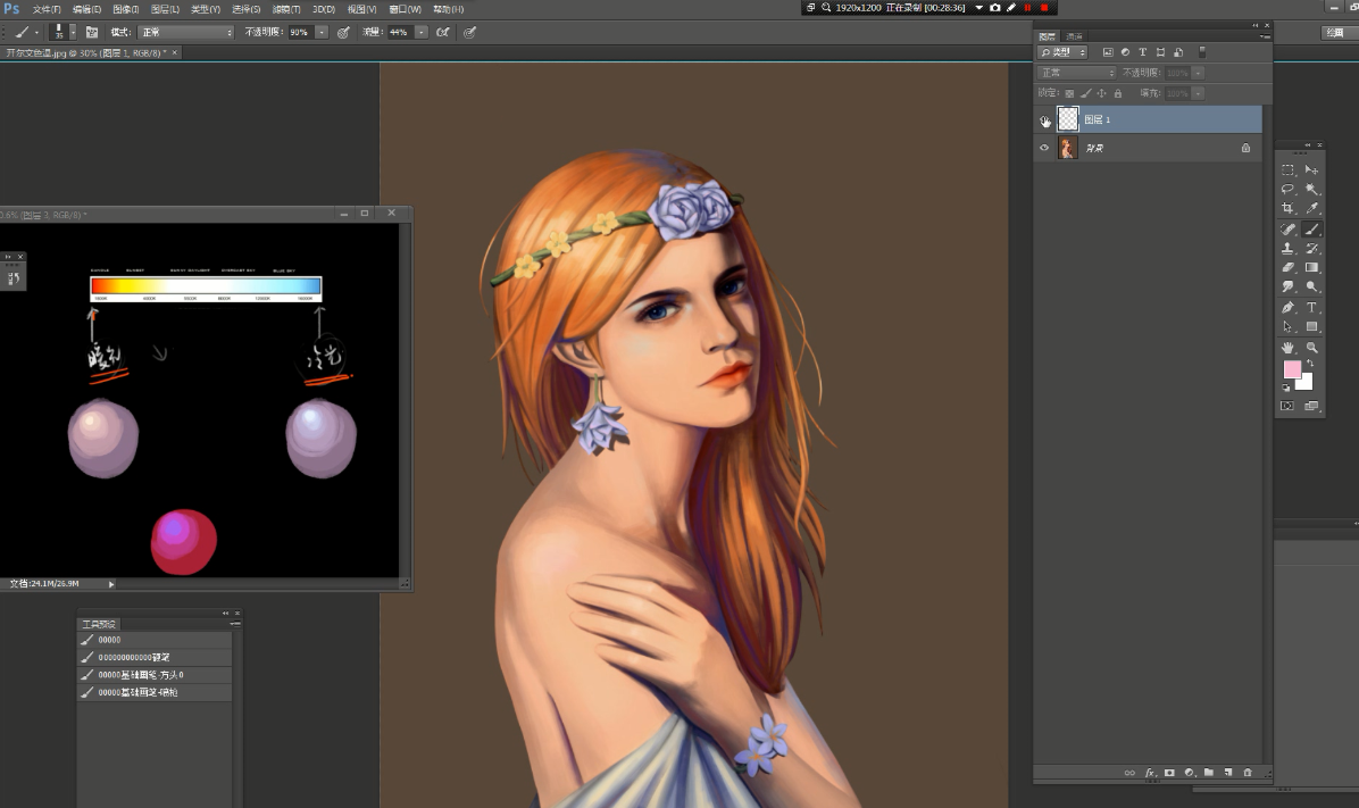Viewport: 1359px width, 808px height.
Task: Select the Clone Stamp tool
Action: point(1287,249)
